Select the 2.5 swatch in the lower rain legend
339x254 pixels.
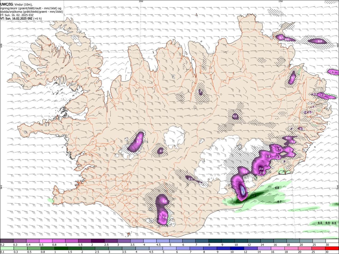[102, 248]
